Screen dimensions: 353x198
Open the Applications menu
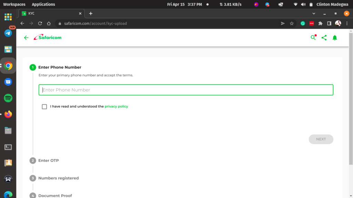(x=43, y=4)
